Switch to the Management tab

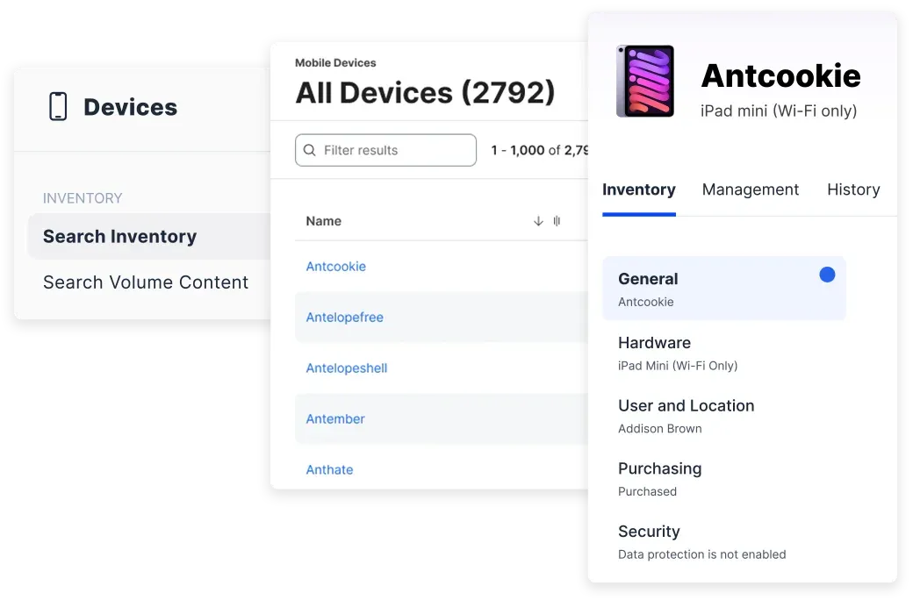pyautogui.click(x=750, y=189)
